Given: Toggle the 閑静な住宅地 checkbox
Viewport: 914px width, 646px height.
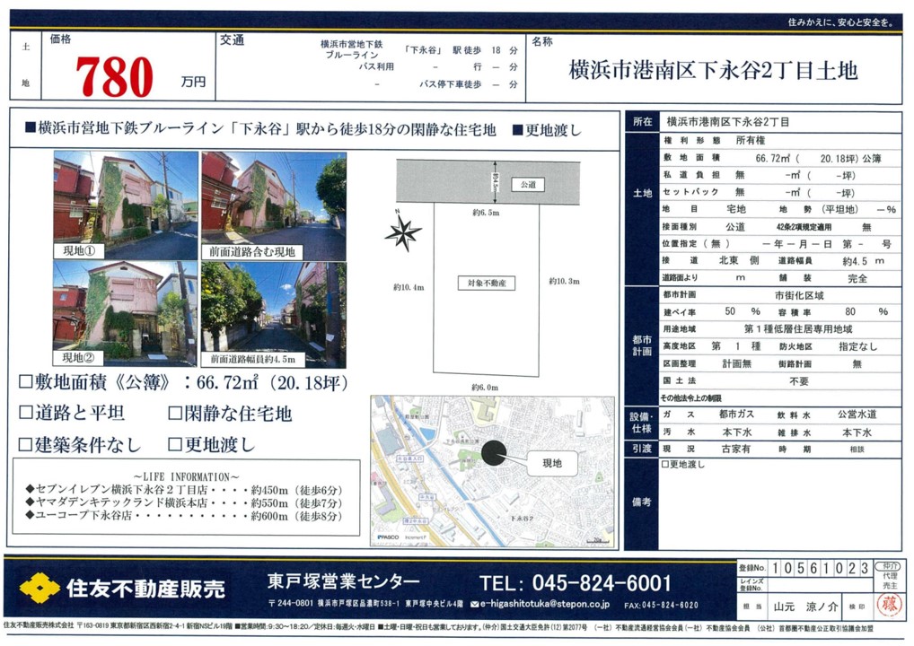Looking at the screenshot, I should pyautogui.click(x=176, y=414).
